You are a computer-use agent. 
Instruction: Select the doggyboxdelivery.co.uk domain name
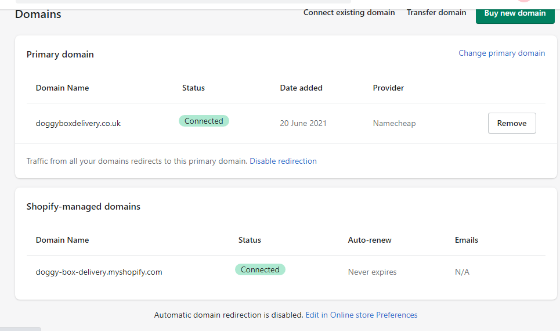(x=78, y=123)
